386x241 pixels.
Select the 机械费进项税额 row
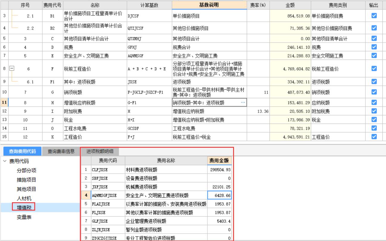point(156,187)
